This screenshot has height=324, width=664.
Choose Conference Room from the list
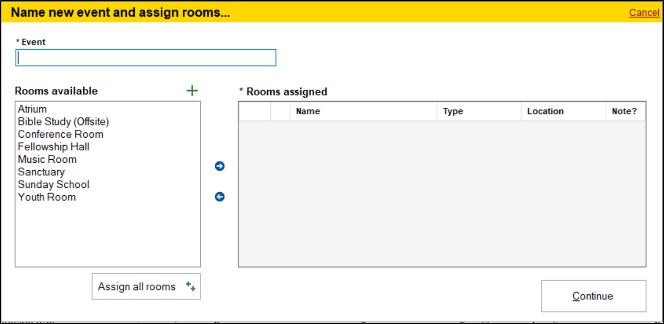coord(61,134)
